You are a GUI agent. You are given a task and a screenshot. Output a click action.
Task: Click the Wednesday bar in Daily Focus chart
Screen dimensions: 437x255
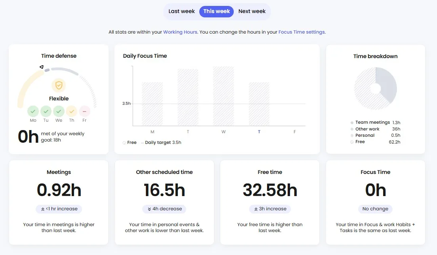coord(223,96)
